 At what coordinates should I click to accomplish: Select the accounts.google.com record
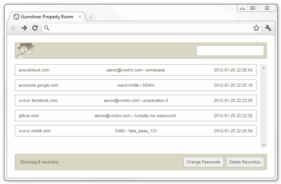(136, 85)
